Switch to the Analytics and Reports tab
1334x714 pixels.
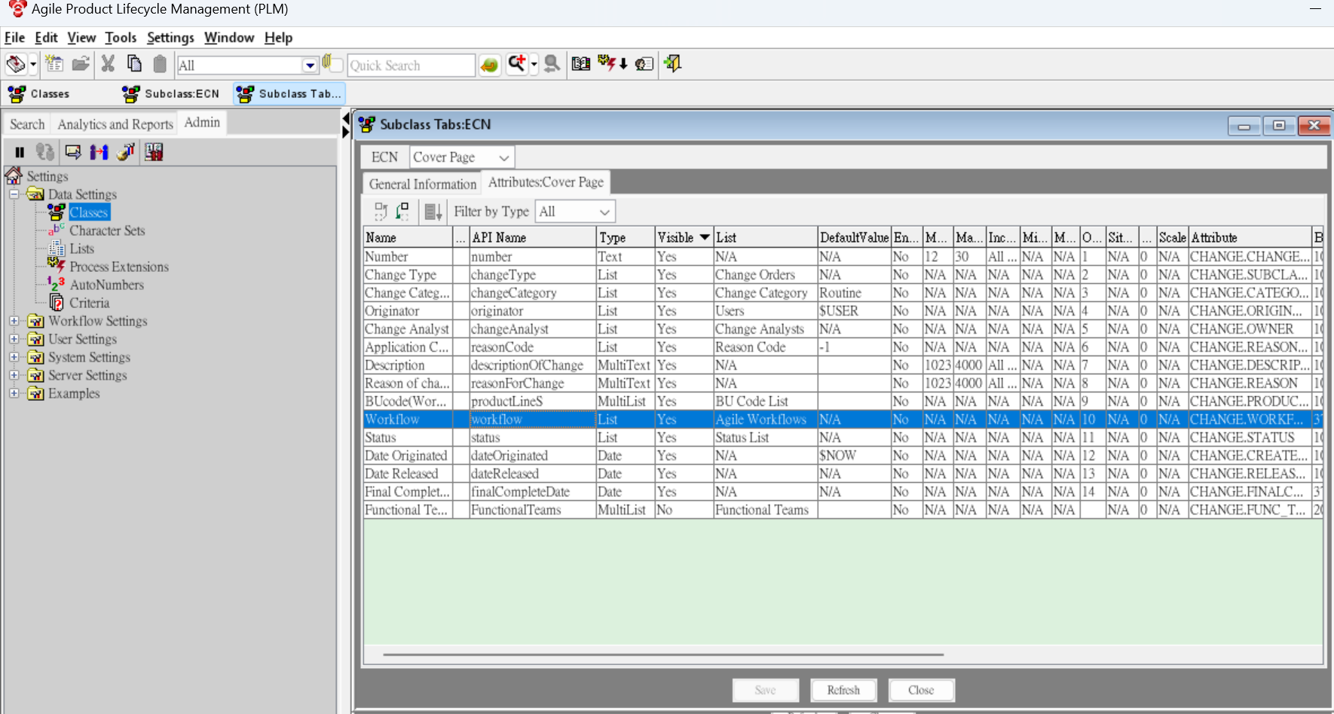click(115, 124)
